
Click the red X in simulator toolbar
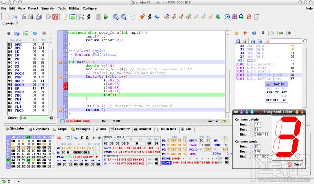59,138
